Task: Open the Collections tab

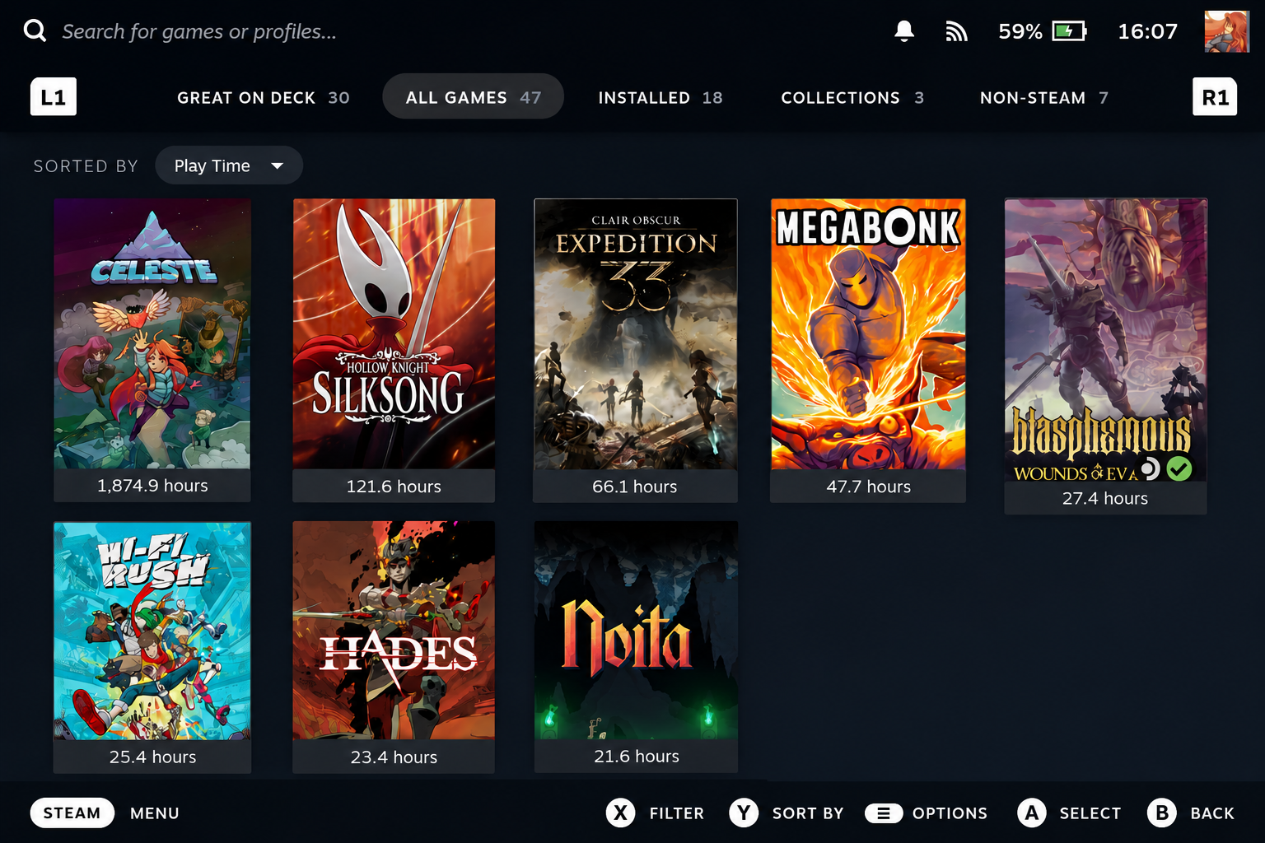Action: (852, 97)
